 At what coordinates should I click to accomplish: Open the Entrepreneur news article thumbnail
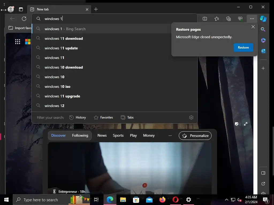tap(130, 168)
